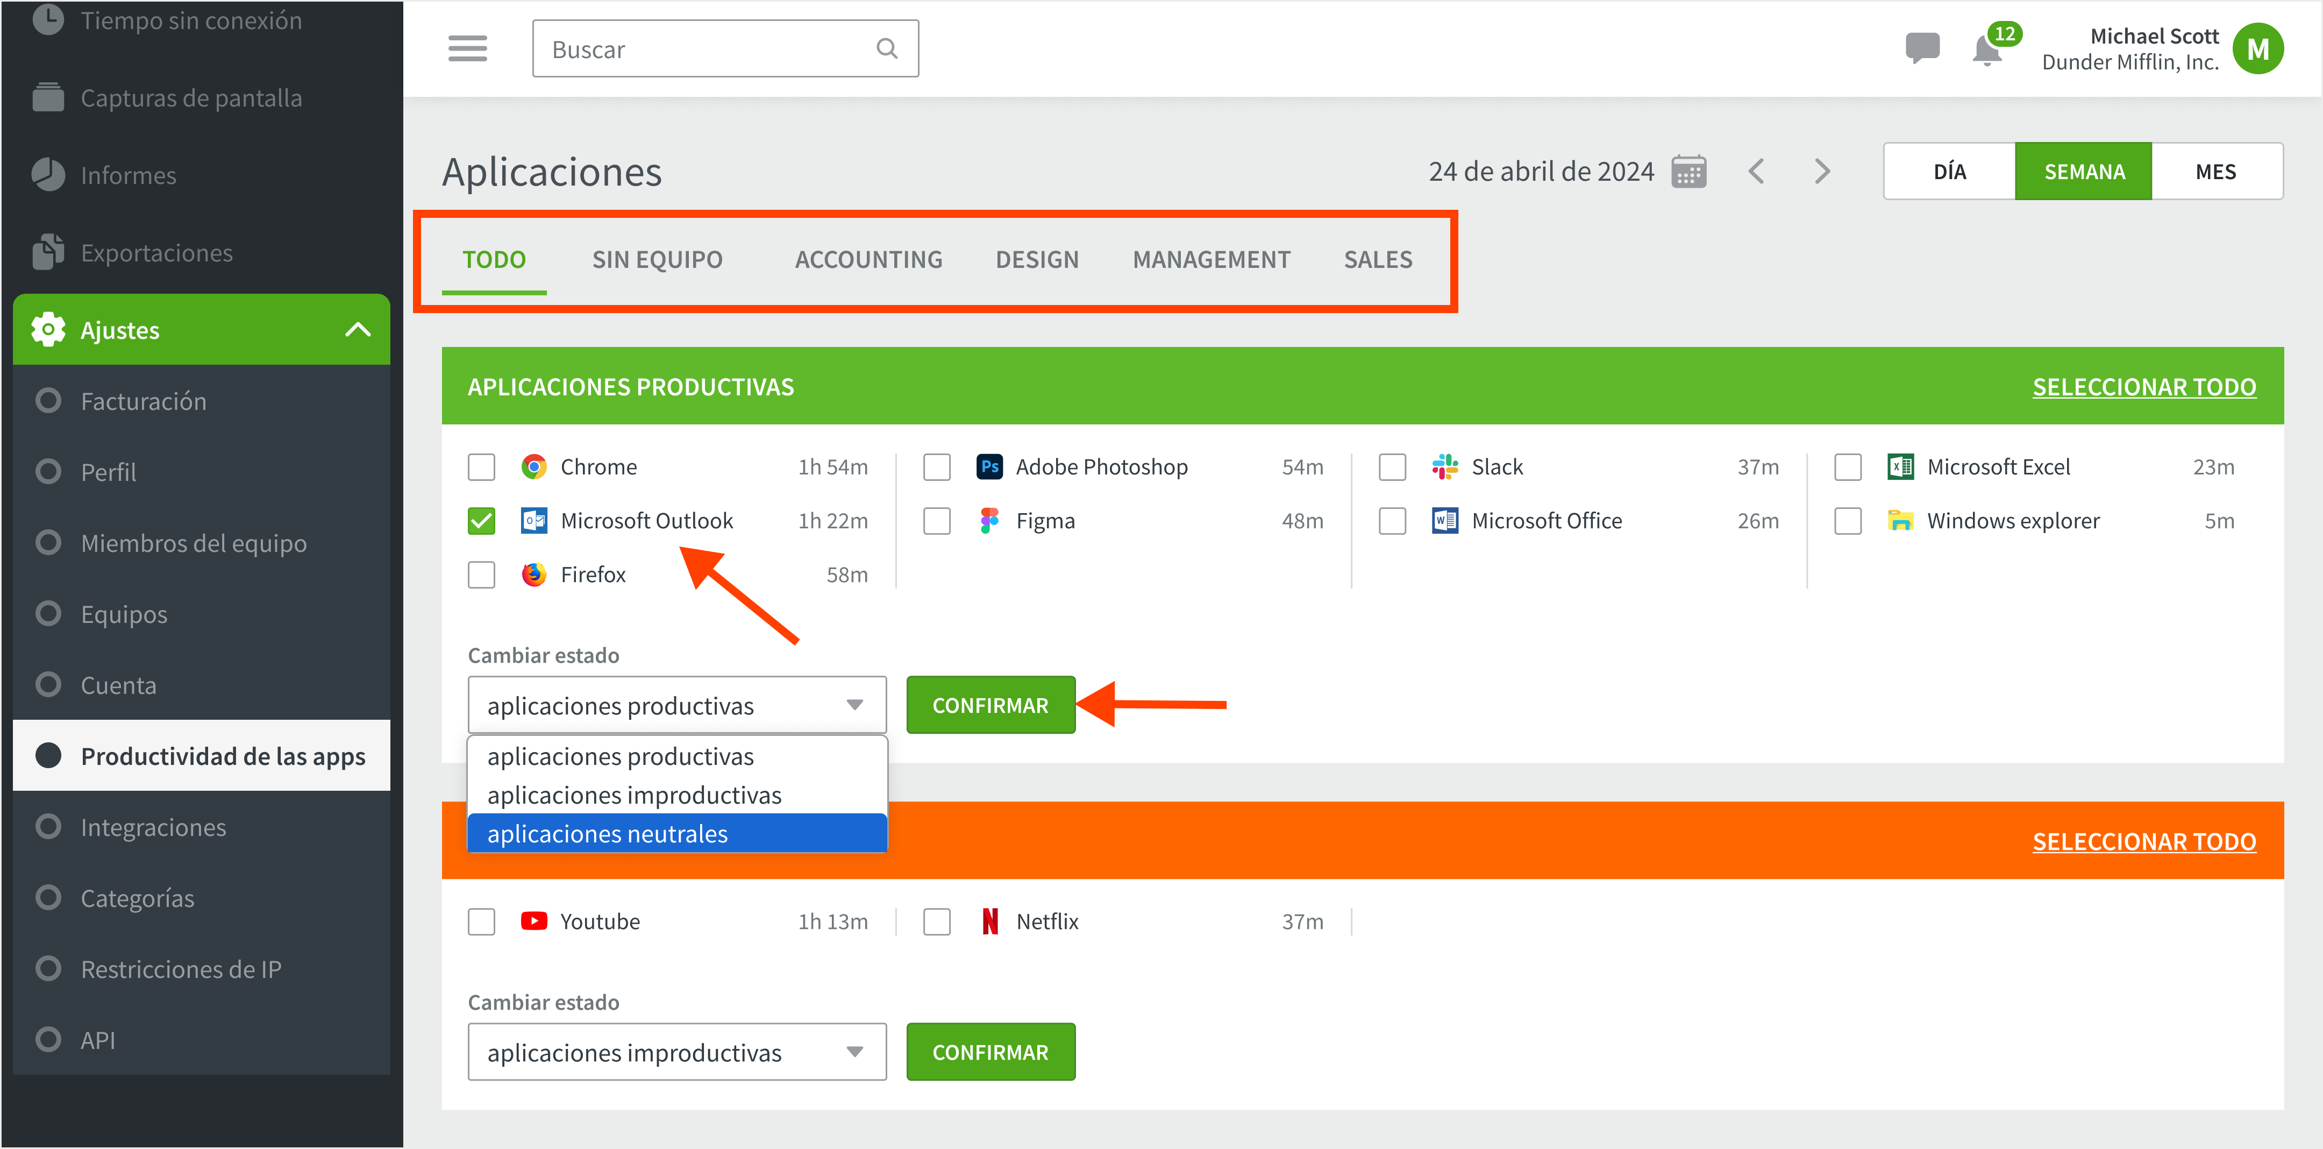Image resolution: width=2323 pixels, height=1149 pixels.
Task: Click the Informes pie chart icon
Action: click(x=48, y=174)
